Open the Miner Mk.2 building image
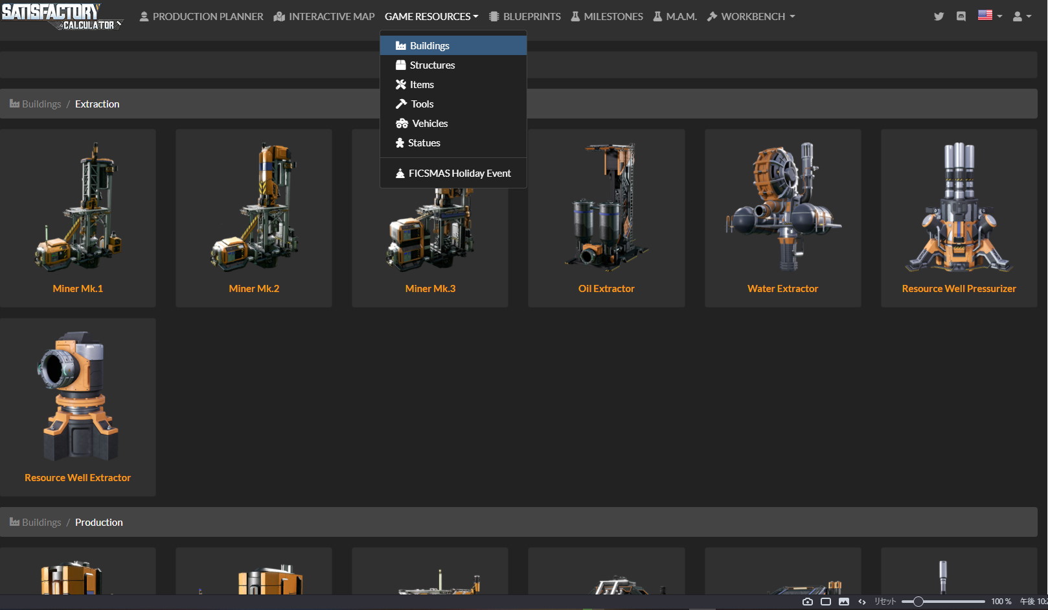Image resolution: width=1048 pixels, height=610 pixels. [x=254, y=207]
